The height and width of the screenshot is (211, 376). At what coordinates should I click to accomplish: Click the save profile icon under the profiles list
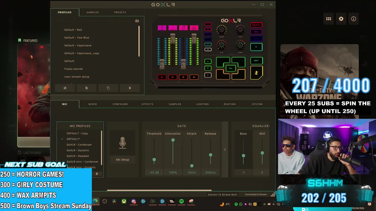tap(65, 88)
